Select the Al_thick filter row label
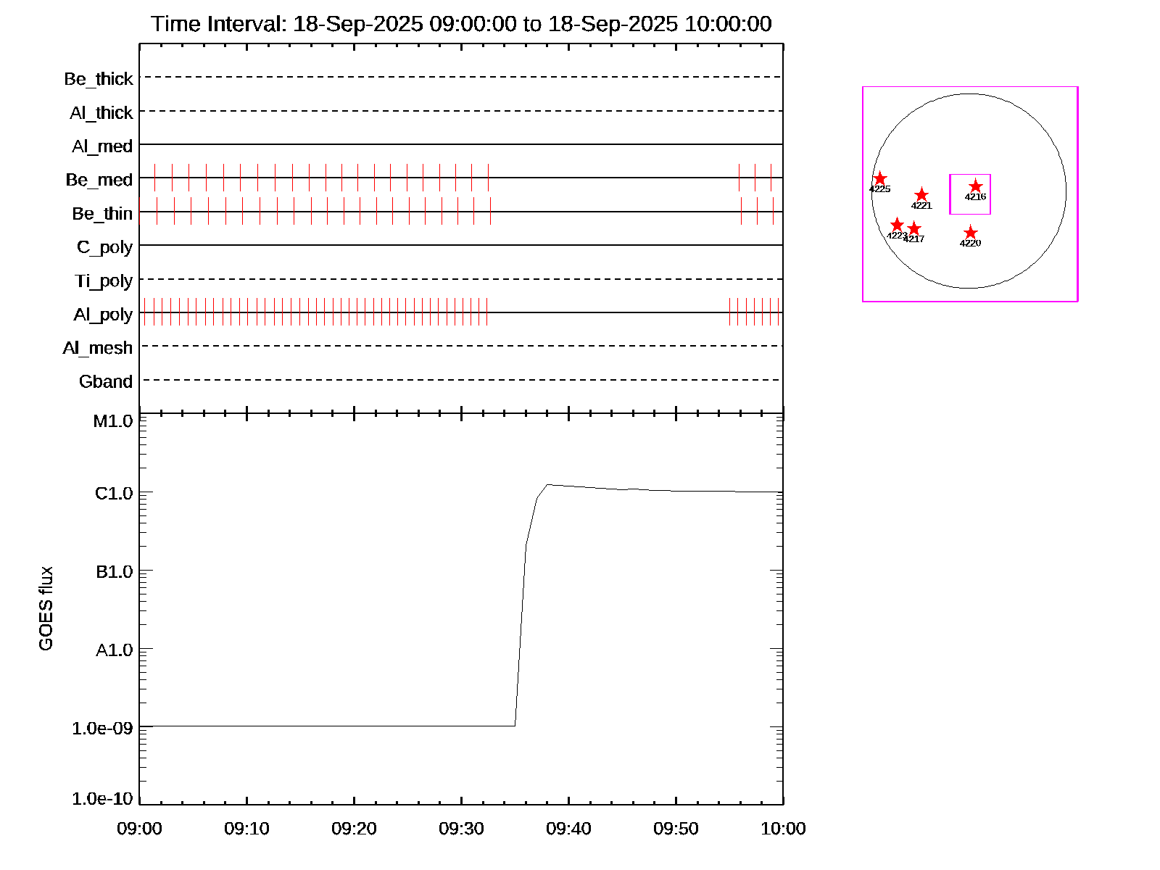The height and width of the screenshot is (870, 1160). click(x=101, y=113)
